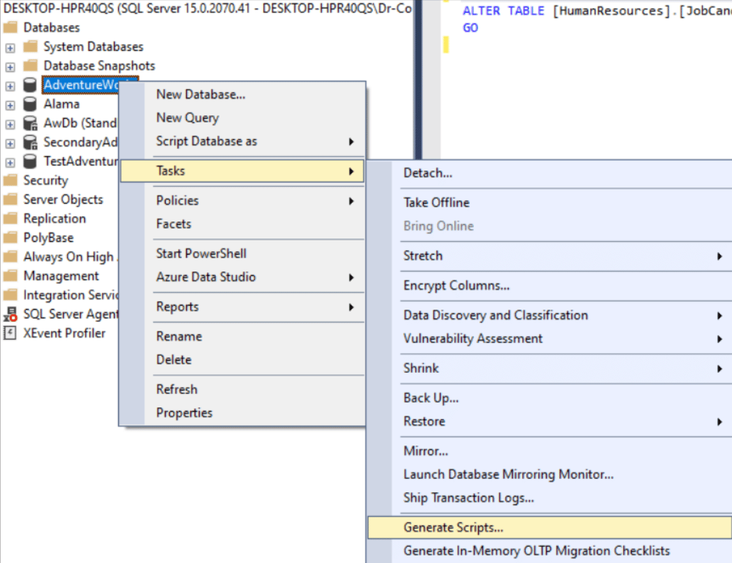Click the System Databases folder icon

point(30,47)
